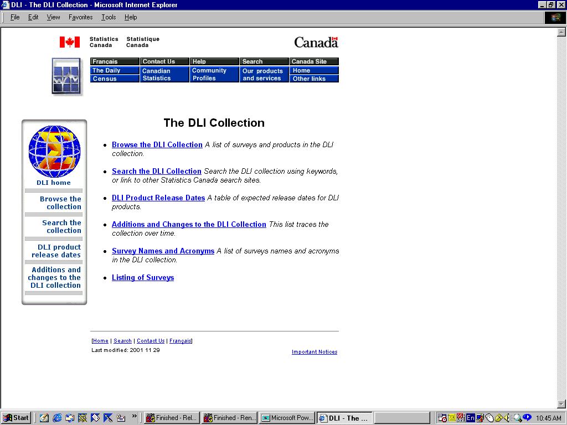This screenshot has height=425, width=567.
Task: Switch to Microsoft Pow... taskbar window
Action: [287, 418]
